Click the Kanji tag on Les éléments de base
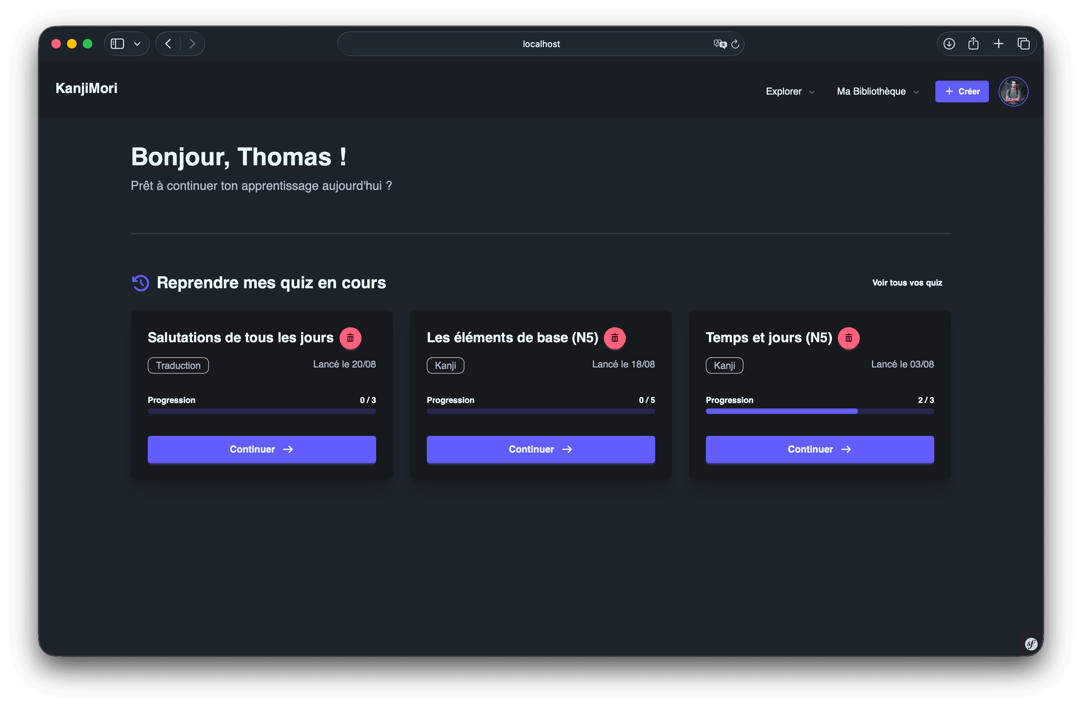 pos(445,365)
